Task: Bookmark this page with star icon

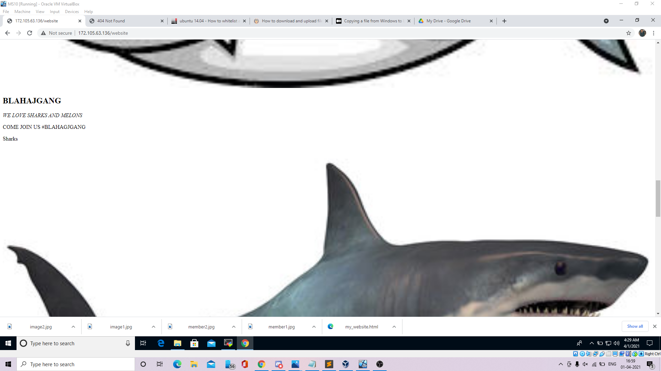Action: [x=629, y=33]
